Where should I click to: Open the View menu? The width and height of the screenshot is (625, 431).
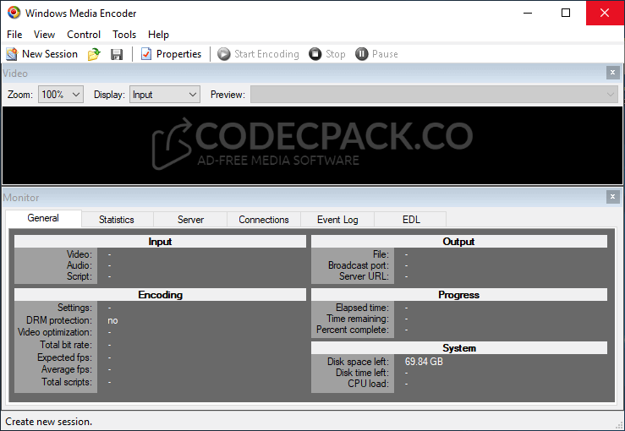[44, 35]
